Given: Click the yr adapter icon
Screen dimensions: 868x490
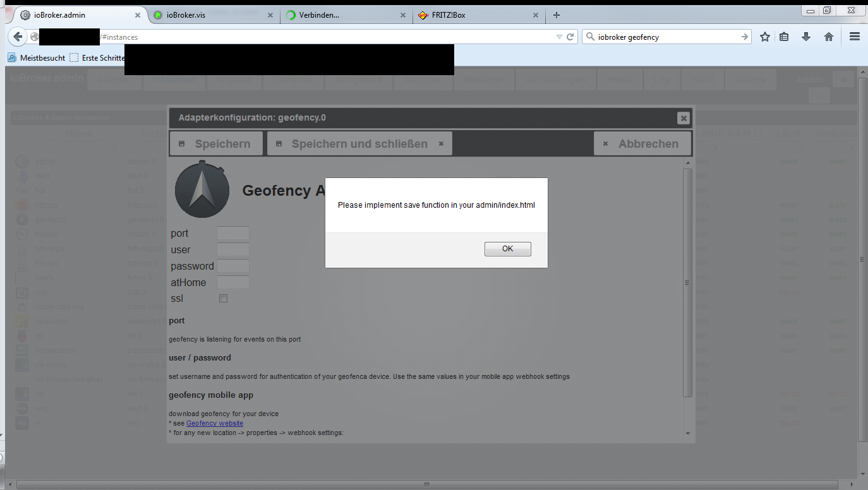Looking at the screenshot, I should pyautogui.click(x=23, y=423).
